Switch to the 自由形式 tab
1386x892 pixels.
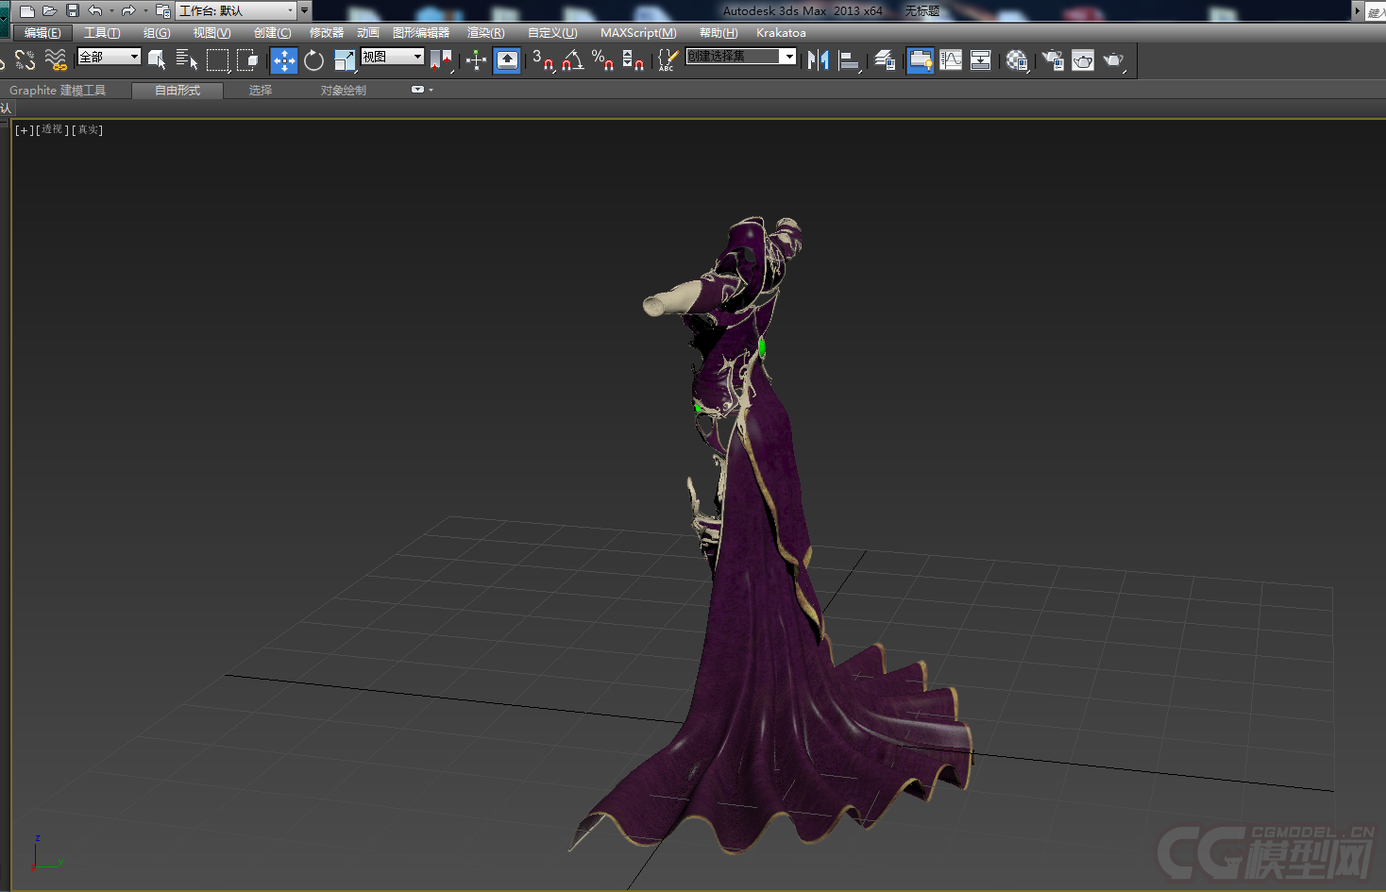[x=177, y=91]
